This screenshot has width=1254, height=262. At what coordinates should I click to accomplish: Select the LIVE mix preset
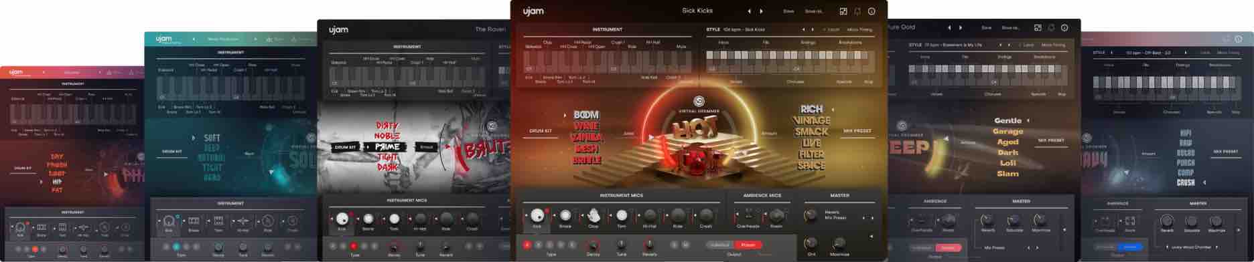[x=811, y=143]
